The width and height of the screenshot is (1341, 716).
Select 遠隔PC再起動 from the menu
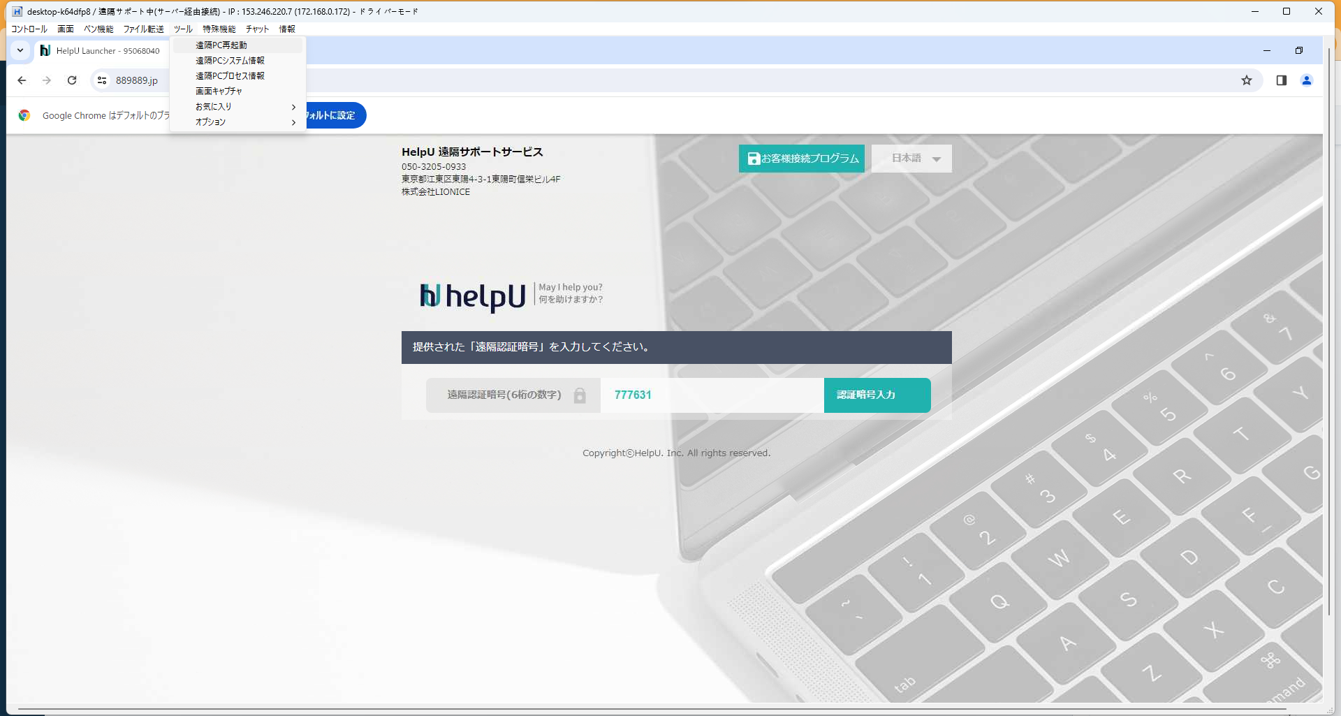(x=237, y=45)
